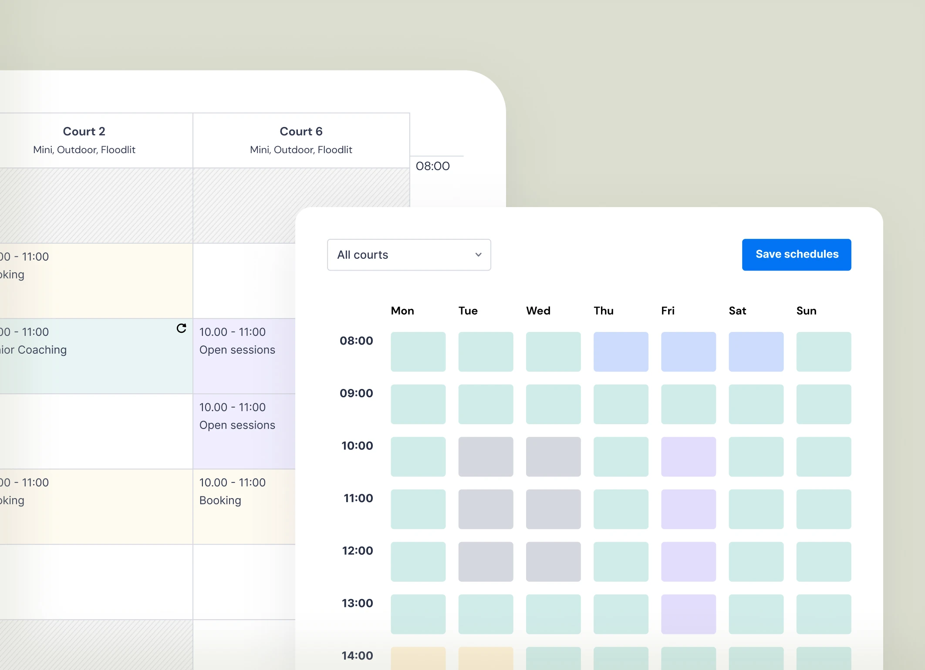Toggle the Monday 08:00 availability slot
The image size is (925, 670).
tap(418, 352)
